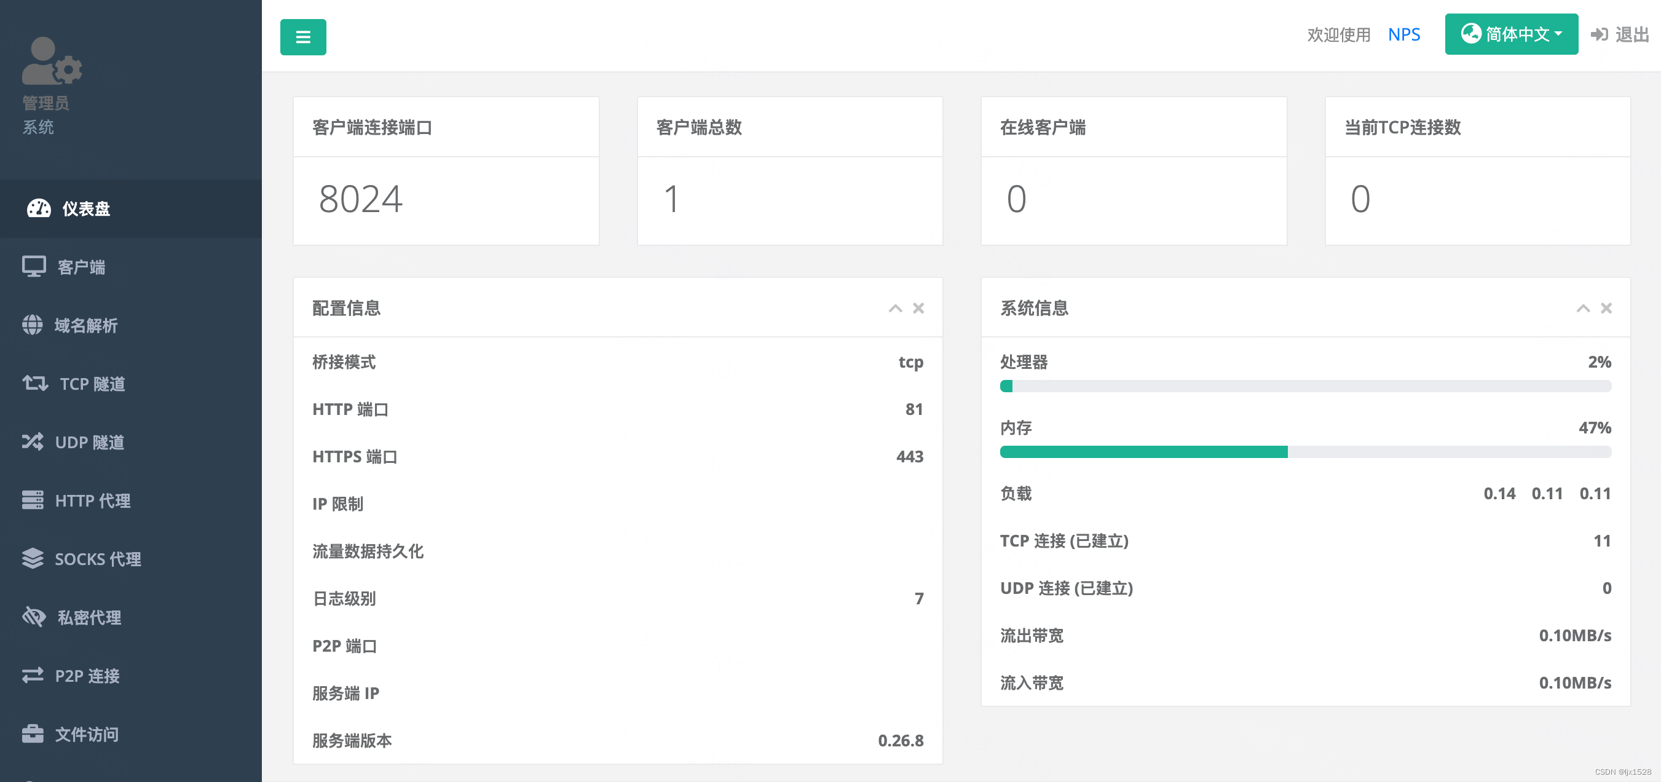This screenshot has height=782, width=1661.
Task: Click the globe icon in language button
Action: pos(1470,33)
